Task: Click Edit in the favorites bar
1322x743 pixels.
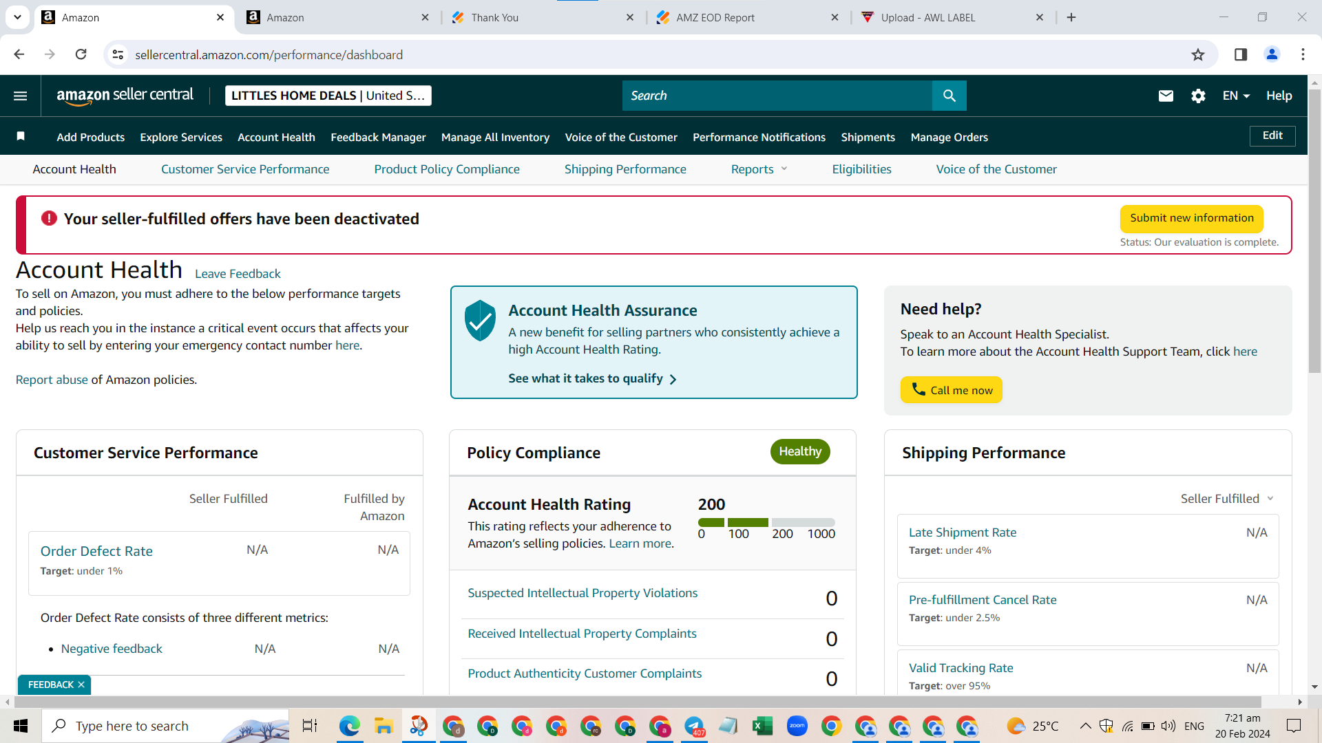Action: [1272, 136]
